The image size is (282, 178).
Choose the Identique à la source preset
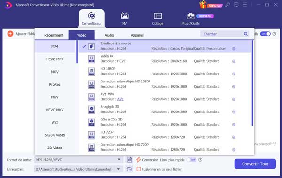coord(164,46)
